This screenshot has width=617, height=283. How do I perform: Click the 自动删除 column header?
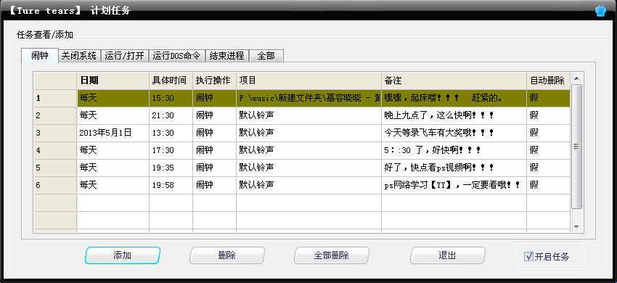(549, 81)
